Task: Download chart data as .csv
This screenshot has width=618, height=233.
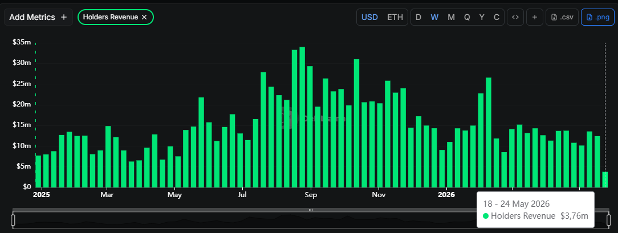Action: pos(562,17)
